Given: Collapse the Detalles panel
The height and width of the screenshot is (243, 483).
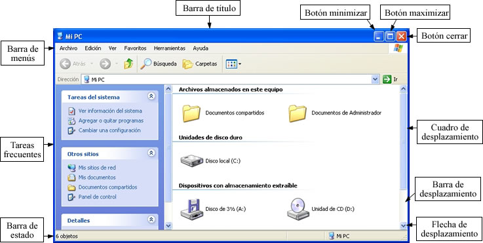Looking at the screenshot, I should [x=151, y=219].
